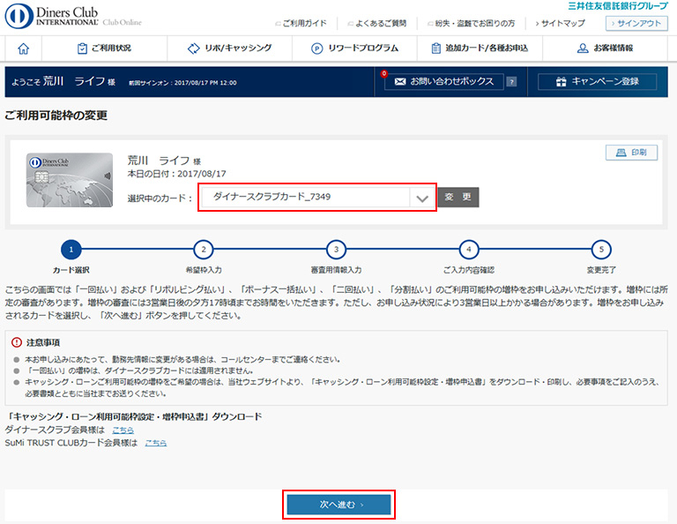Open リボ/キャッシング navigation menu

(x=230, y=49)
